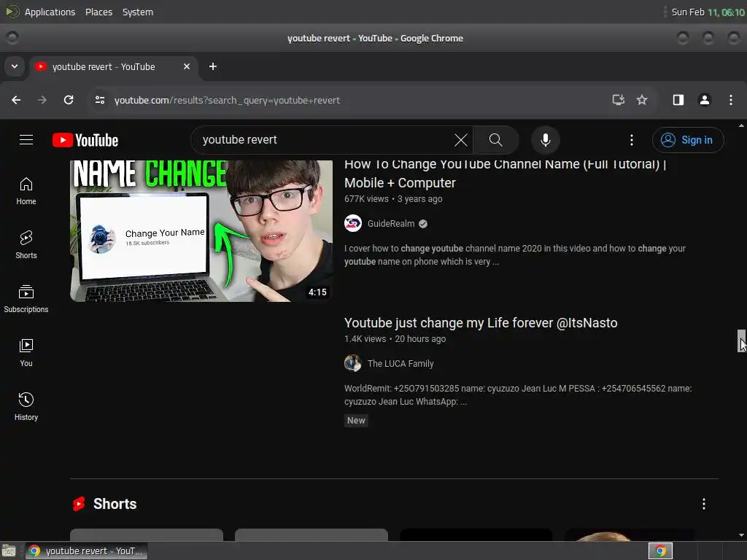Open Shorts shelf three-dot options
747x560 pixels.
(704, 504)
